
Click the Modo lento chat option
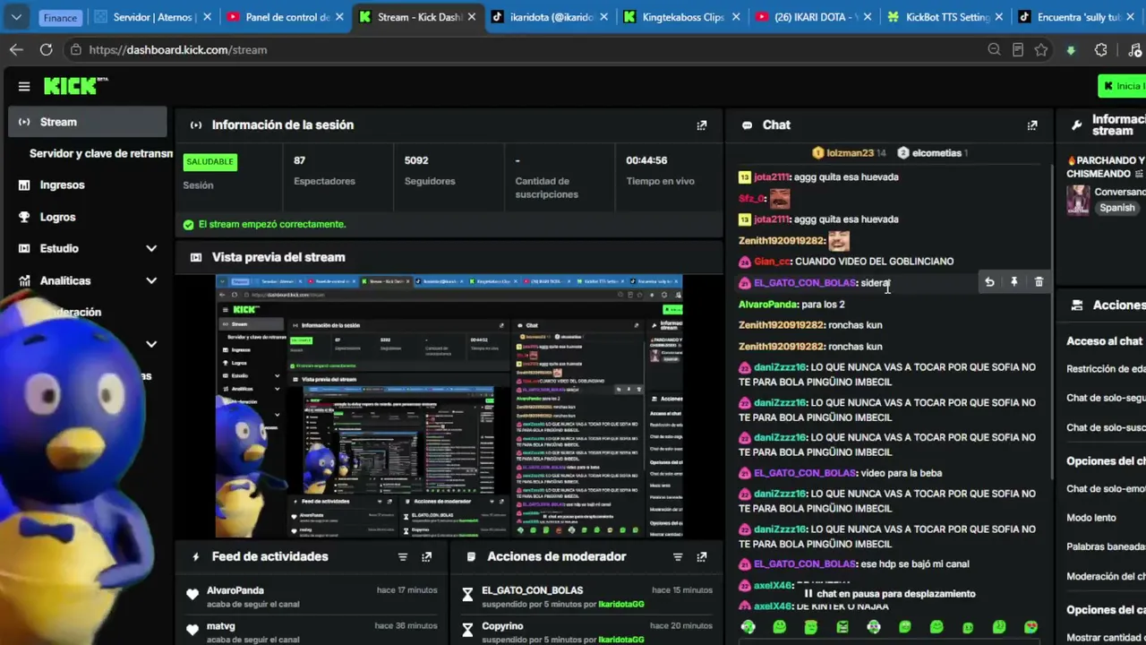tap(1091, 518)
